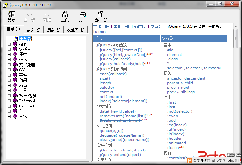The width and height of the screenshot is (242, 165).
Task: Open the hemin author link
Action: click(x=99, y=32)
